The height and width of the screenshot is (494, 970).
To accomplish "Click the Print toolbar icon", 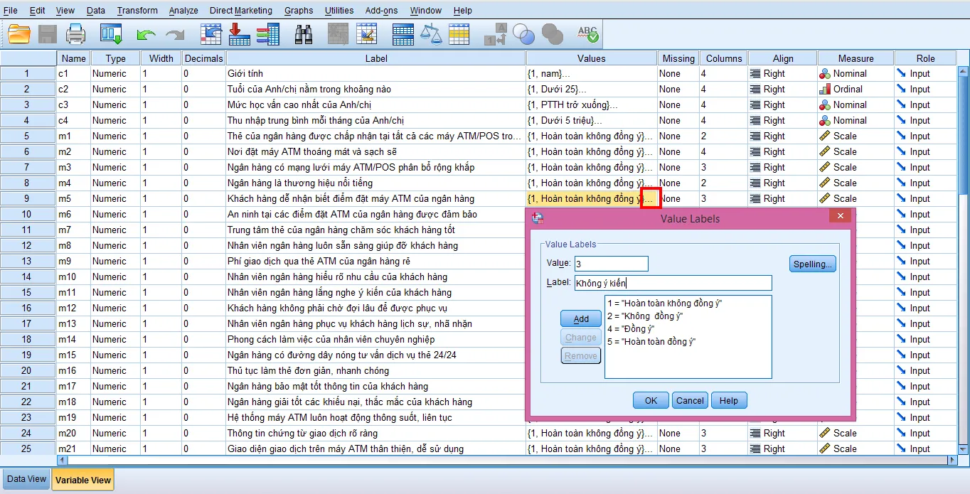I will point(75,33).
